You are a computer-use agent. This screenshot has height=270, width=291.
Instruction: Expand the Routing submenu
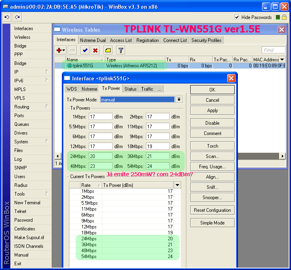point(31,107)
